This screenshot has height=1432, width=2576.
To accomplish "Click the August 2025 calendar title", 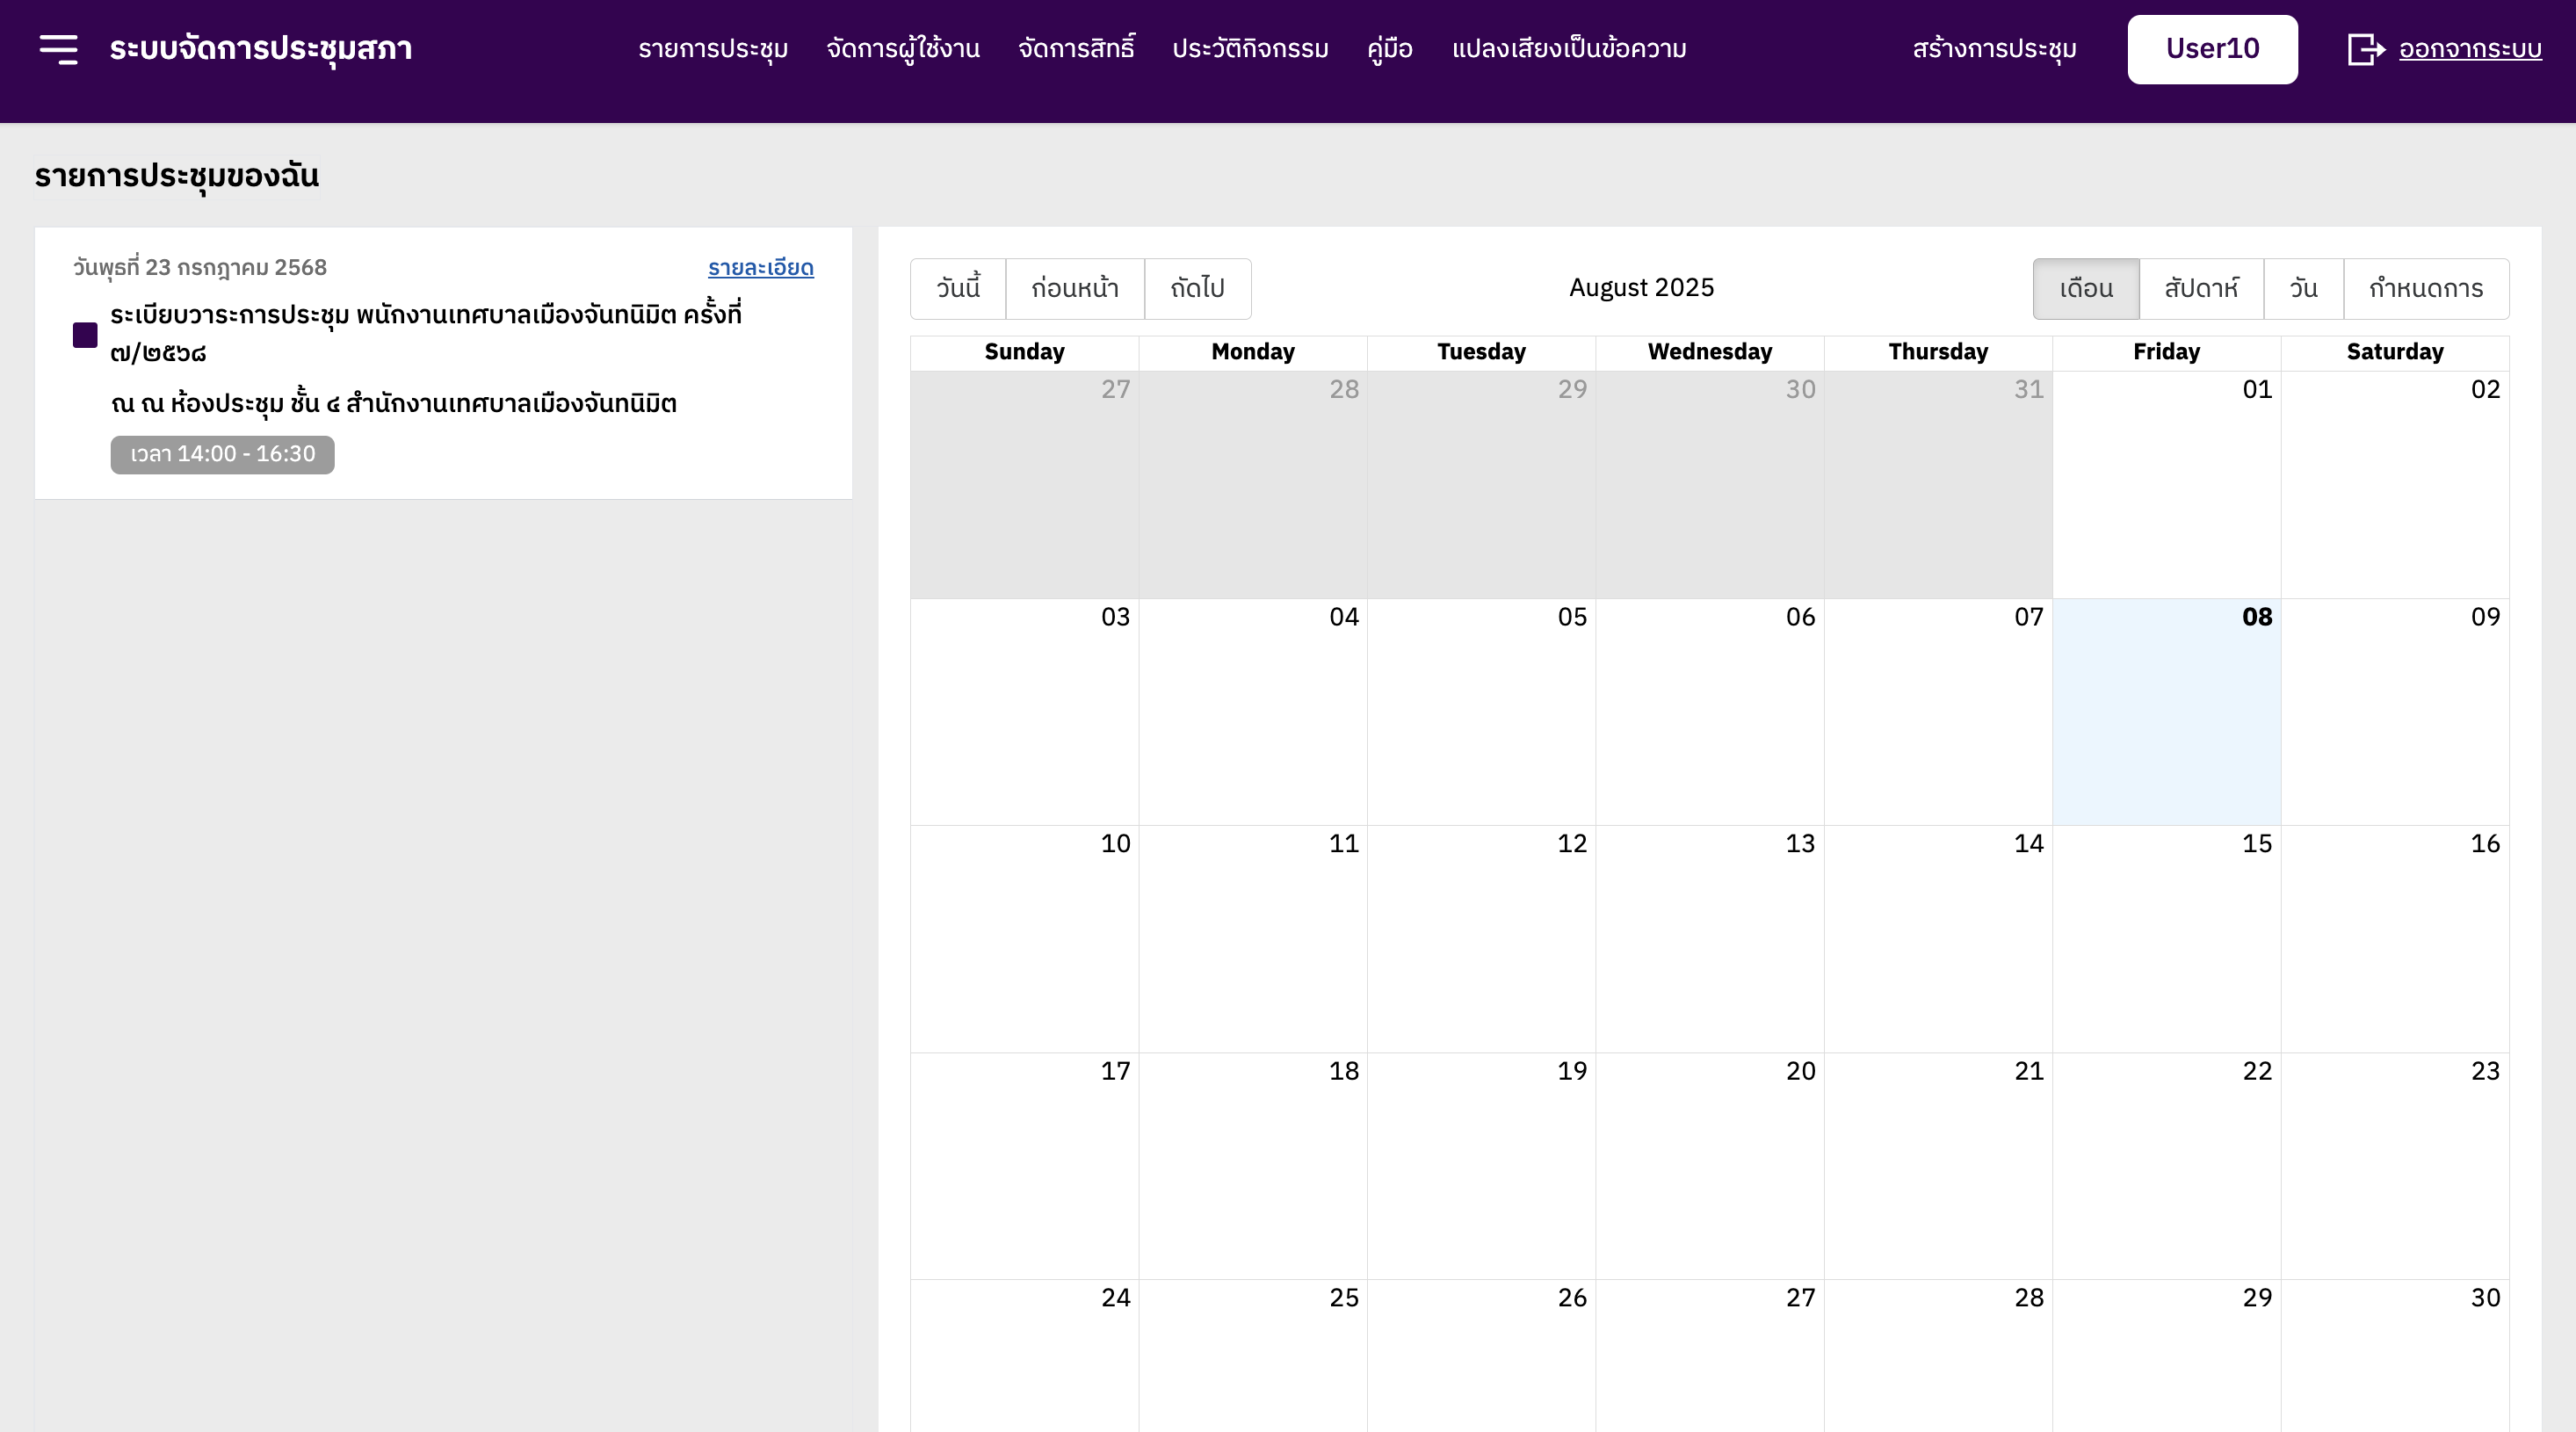I will 1641,288.
